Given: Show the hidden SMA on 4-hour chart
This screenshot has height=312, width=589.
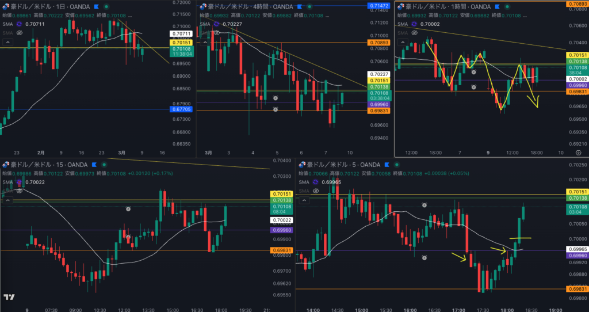Looking at the screenshot, I should (216, 33).
